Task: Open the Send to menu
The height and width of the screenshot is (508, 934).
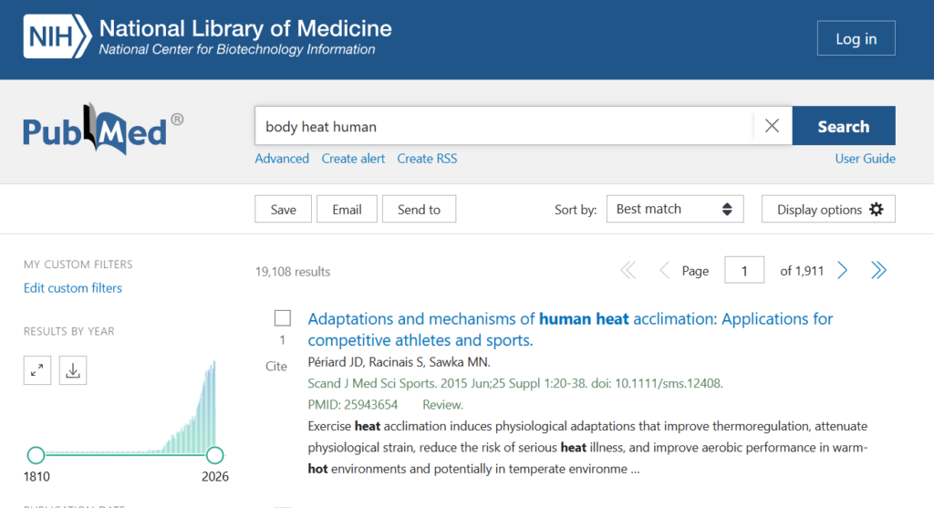Action: click(x=419, y=209)
